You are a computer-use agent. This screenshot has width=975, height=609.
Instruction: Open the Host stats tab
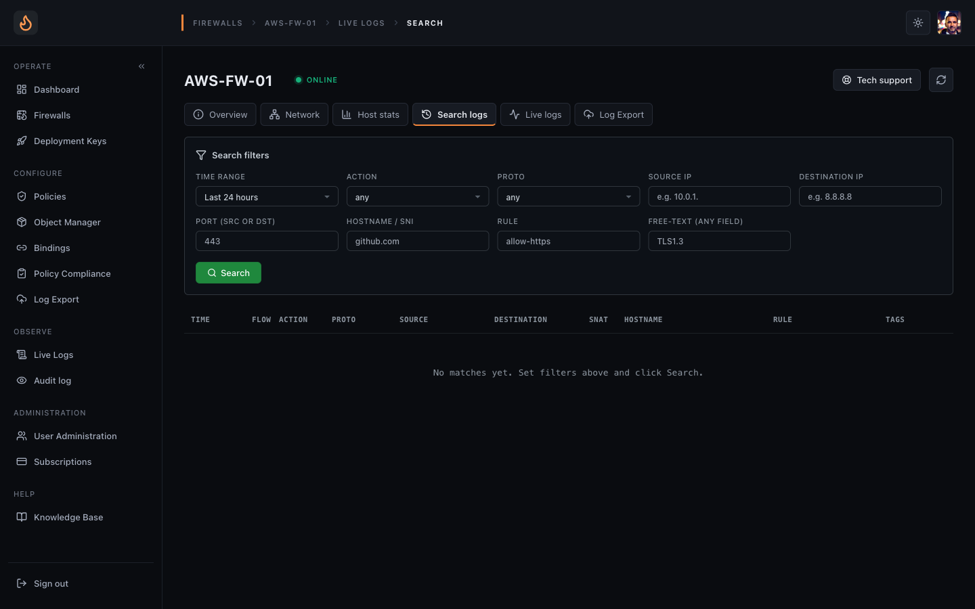click(370, 114)
